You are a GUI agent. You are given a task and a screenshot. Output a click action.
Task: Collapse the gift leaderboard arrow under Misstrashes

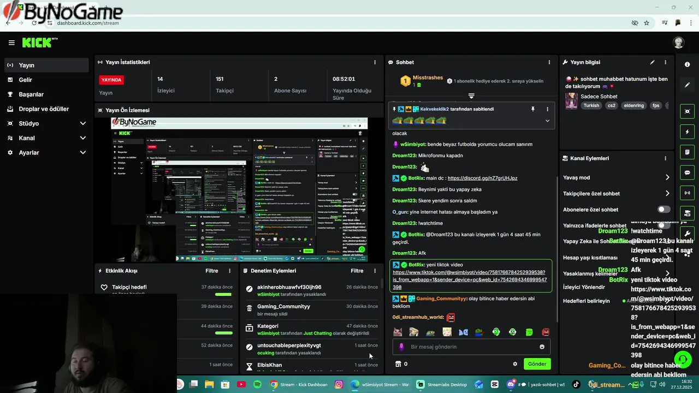(x=471, y=96)
